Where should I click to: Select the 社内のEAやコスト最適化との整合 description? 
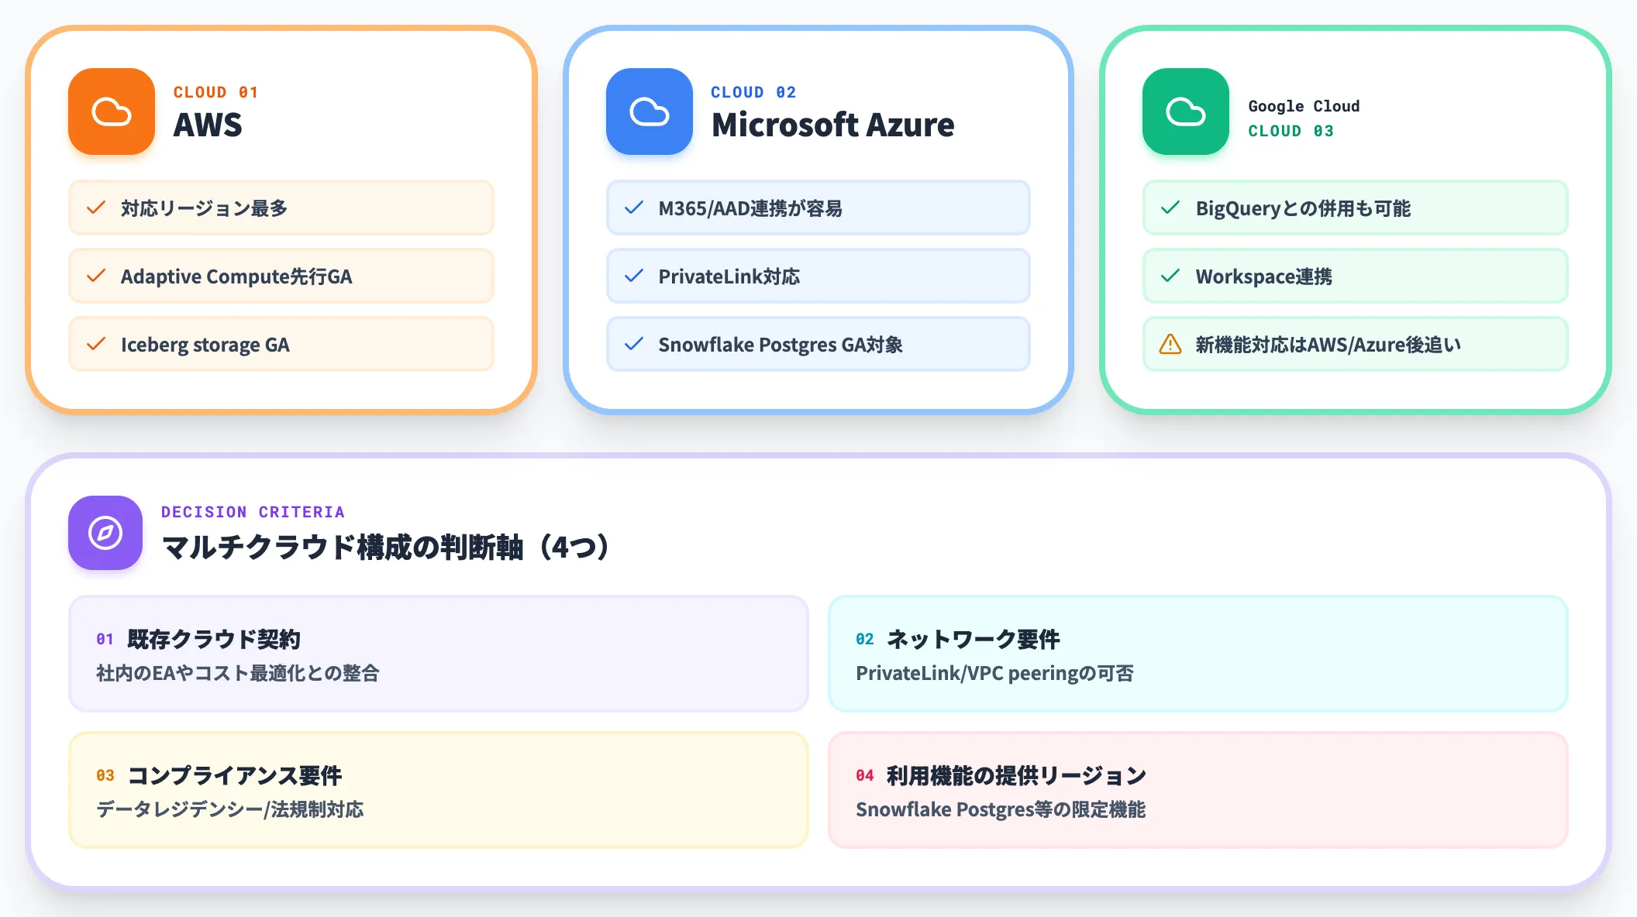pos(238,673)
